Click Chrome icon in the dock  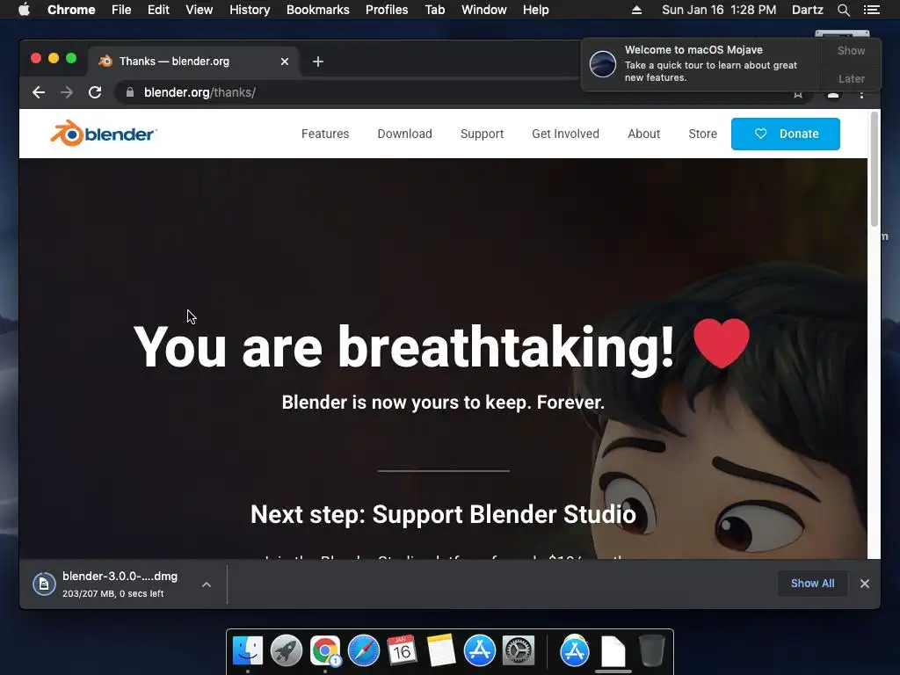325,651
